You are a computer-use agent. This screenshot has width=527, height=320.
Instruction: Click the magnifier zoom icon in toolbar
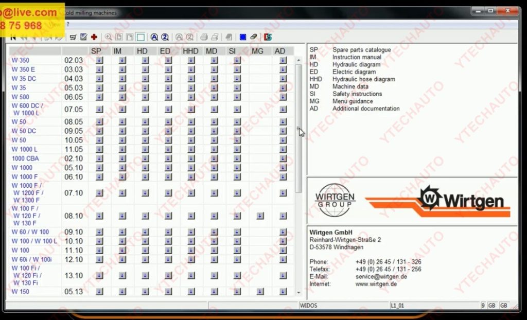108,37
